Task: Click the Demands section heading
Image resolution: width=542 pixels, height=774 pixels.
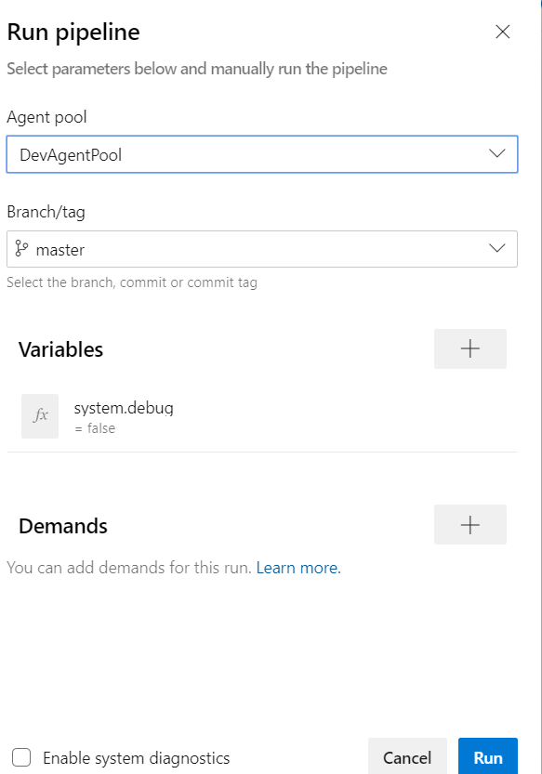Action: 62,526
